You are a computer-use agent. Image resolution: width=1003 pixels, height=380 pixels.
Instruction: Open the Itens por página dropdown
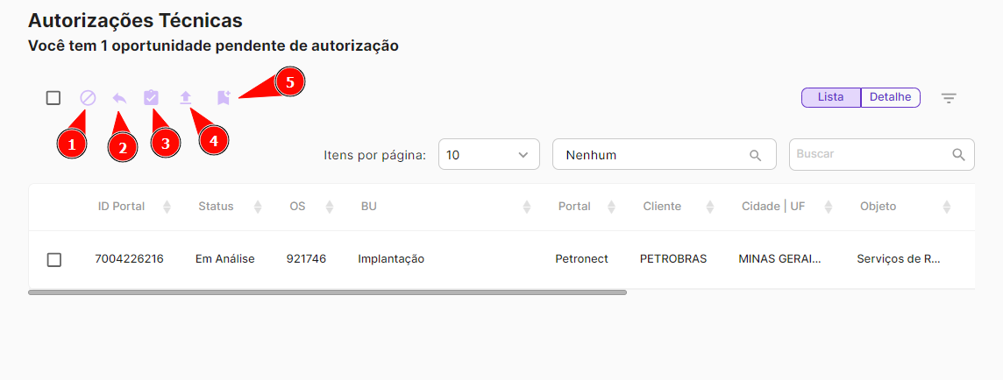coord(488,155)
